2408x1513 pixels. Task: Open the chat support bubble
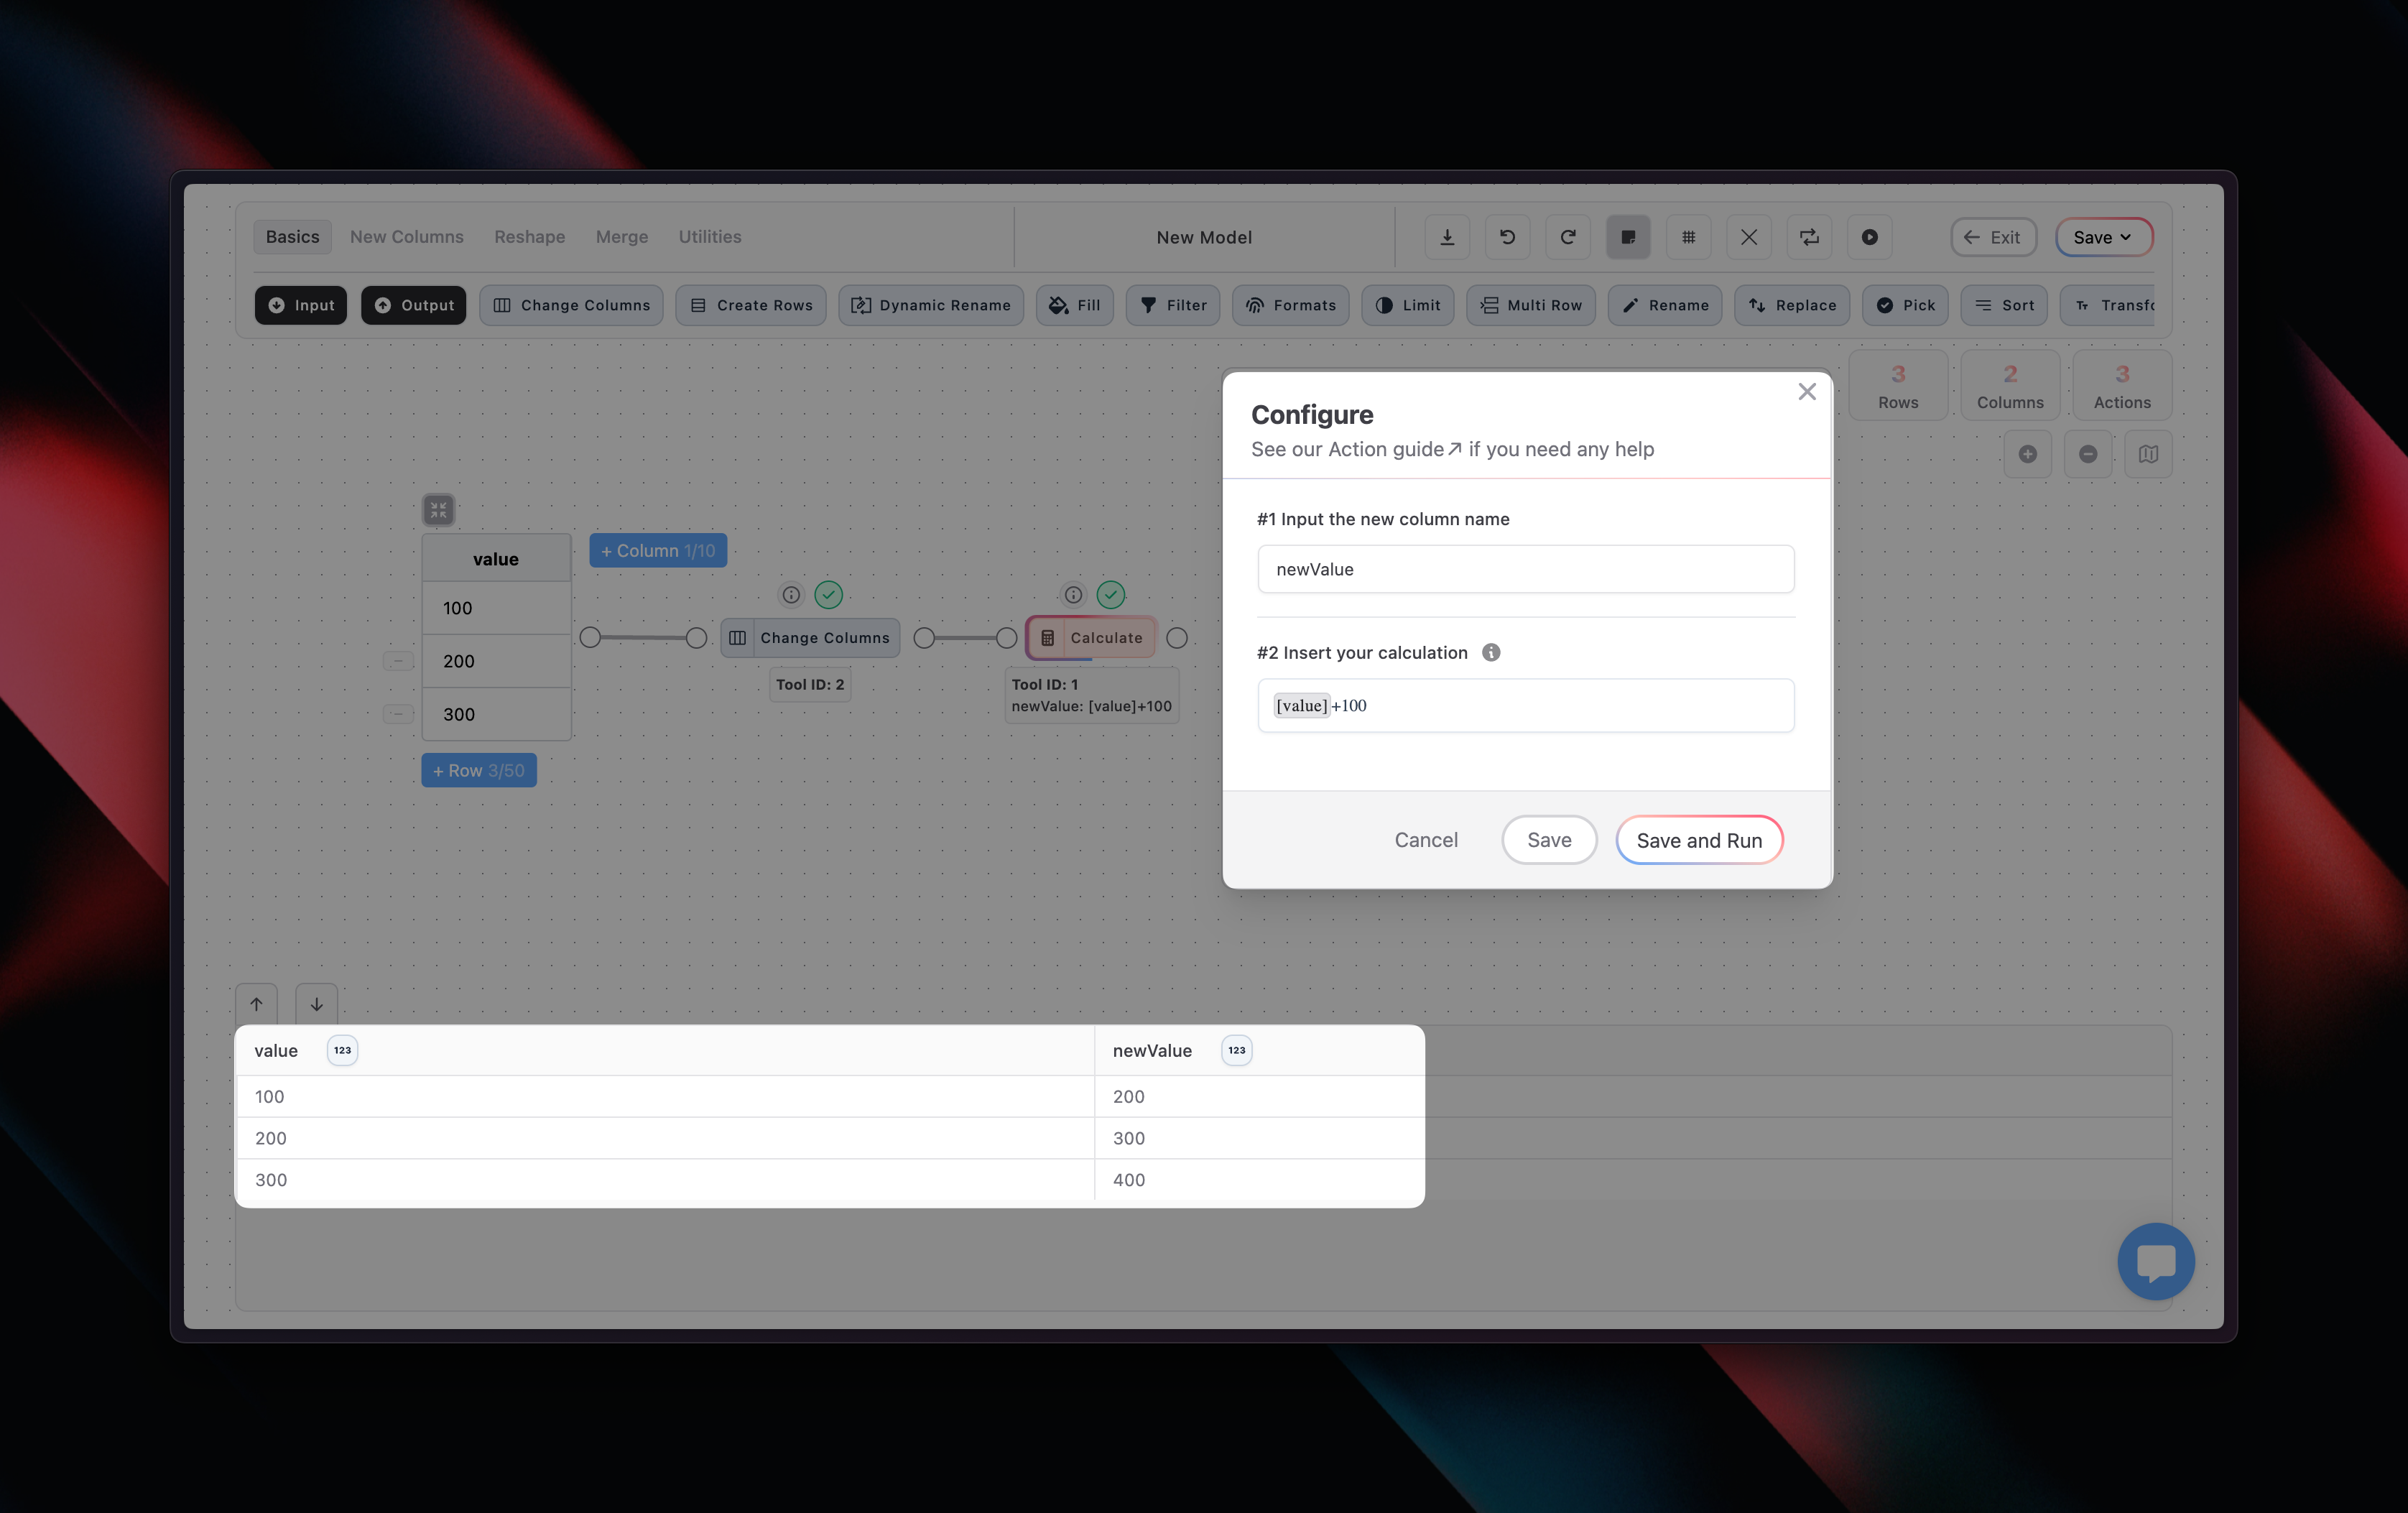(x=2155, y=1261)
